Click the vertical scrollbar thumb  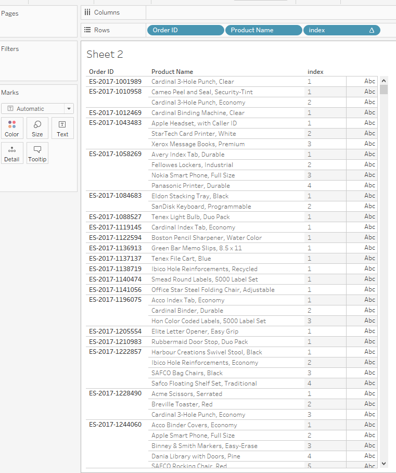click(x=384, y=90)
